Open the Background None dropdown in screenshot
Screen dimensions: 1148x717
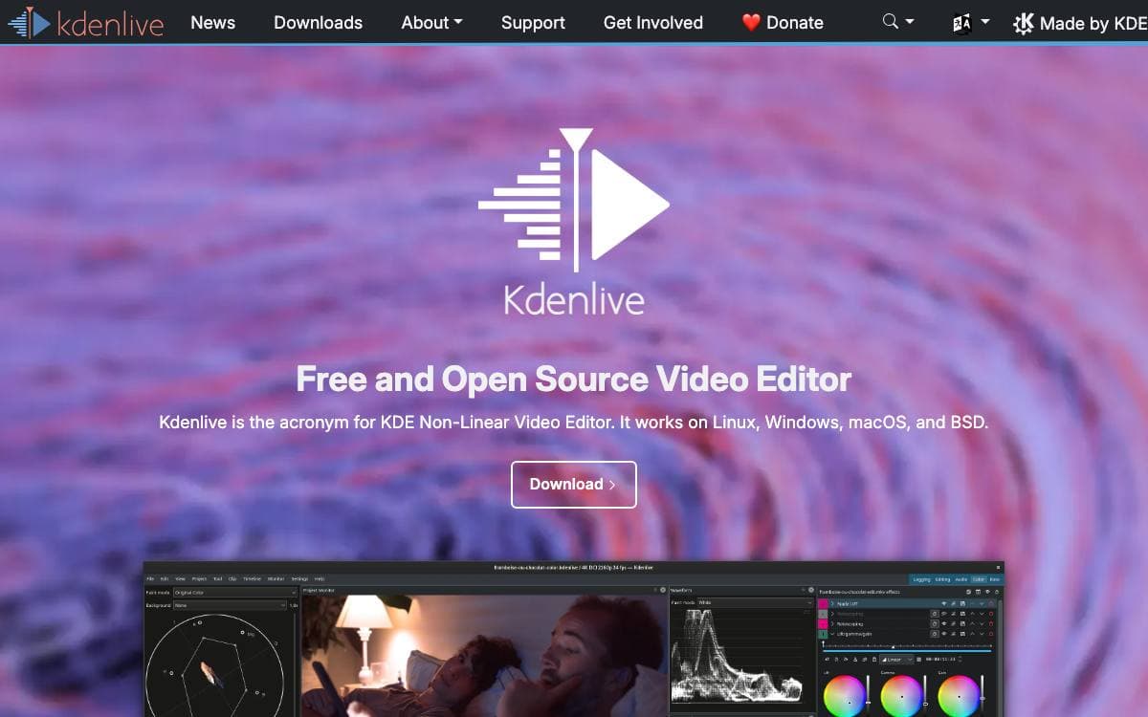point(230,605)
